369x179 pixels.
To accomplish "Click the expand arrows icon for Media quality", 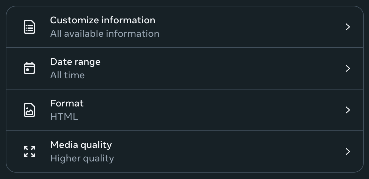I will (29, 152).
